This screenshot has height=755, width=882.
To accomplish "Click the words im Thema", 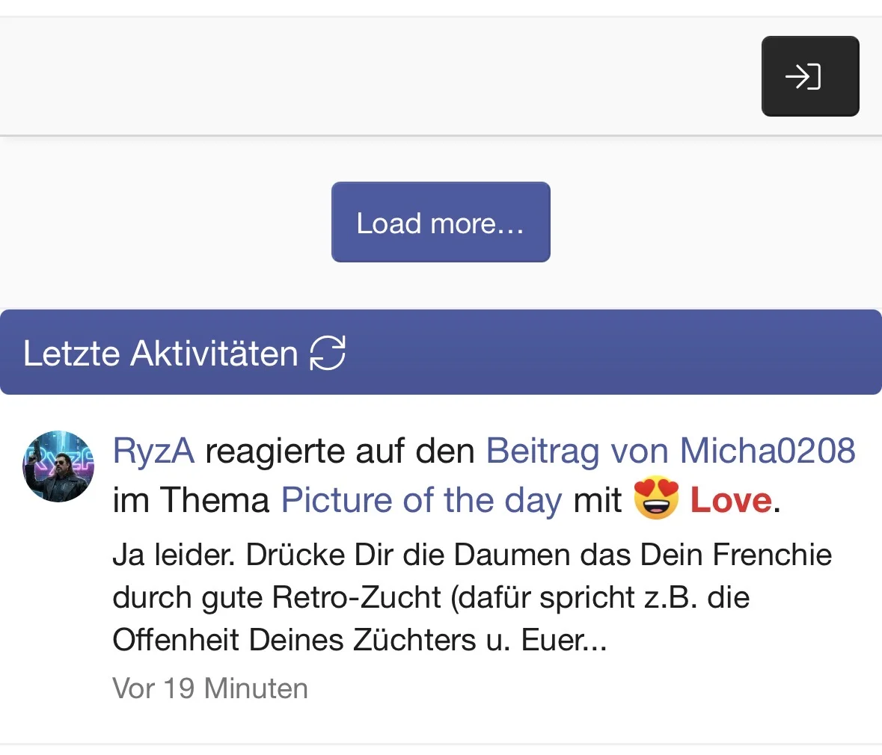I will point(191,500).
